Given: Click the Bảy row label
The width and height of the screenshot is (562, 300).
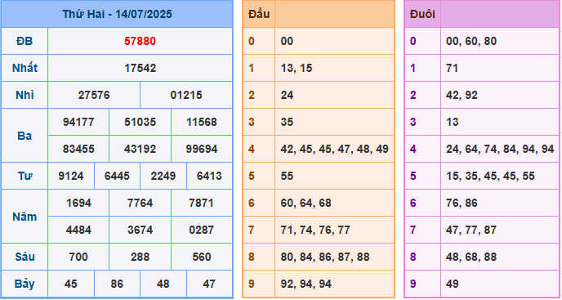Looking at the screenshot, I should [x=25, y=284].
